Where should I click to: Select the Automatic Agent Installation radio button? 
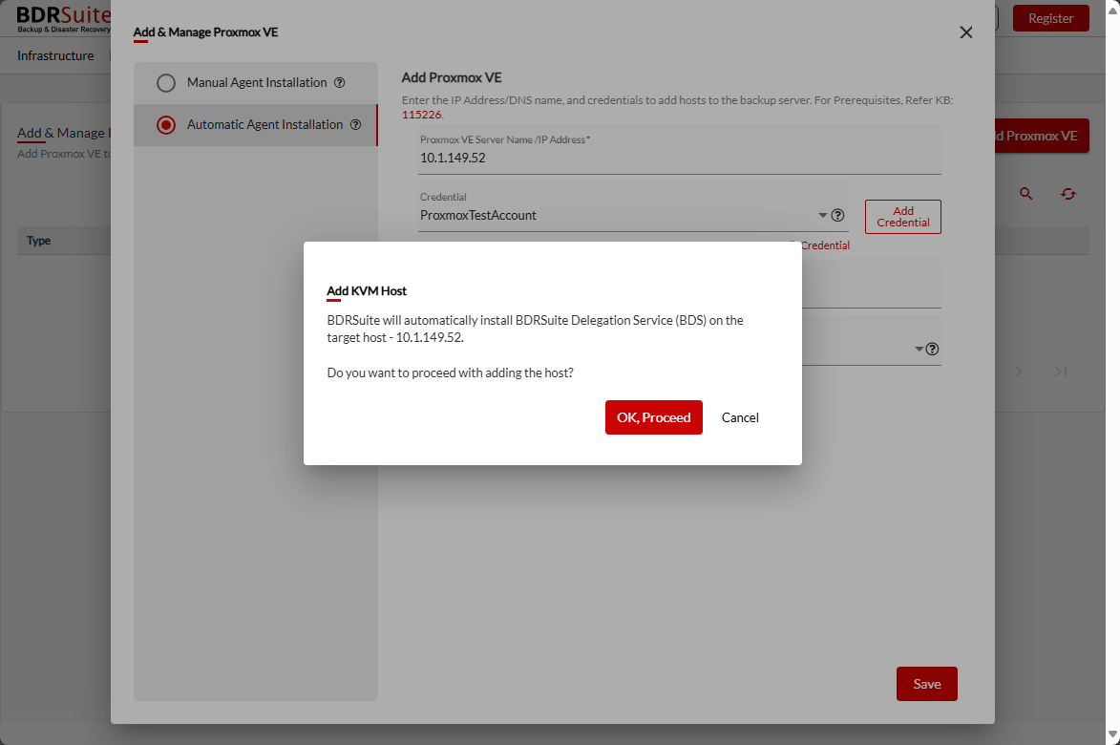click(166, 124)
